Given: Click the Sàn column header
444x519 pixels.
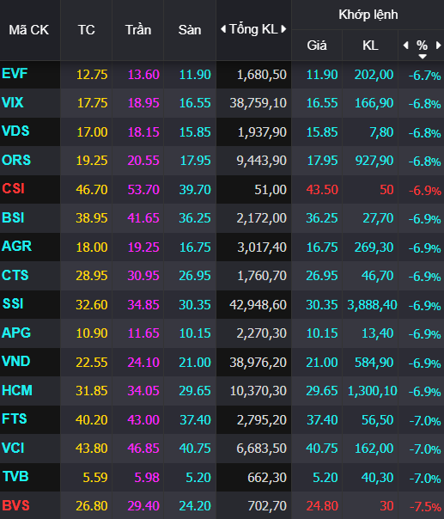Looking at the screenshot, I should (190, 30).
